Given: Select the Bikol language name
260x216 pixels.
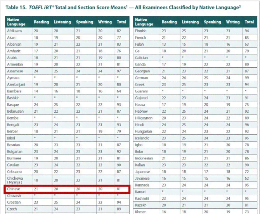Looking at the screenshot, I should [11, 138].
